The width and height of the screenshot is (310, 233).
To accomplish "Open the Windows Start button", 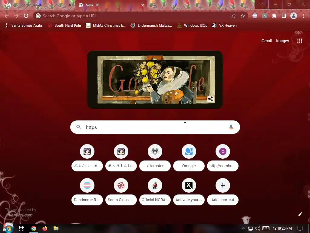I will click(8, 228).
